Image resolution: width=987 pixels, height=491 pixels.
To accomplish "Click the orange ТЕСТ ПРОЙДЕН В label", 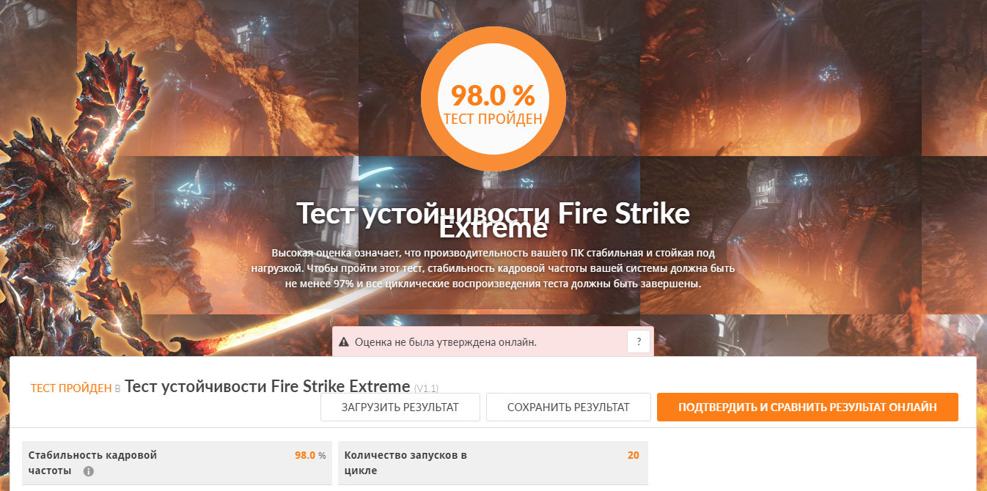I will tap(76, 388).
